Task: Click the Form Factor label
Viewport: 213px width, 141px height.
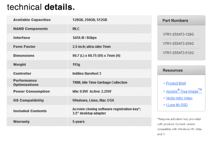Action: 24,47
